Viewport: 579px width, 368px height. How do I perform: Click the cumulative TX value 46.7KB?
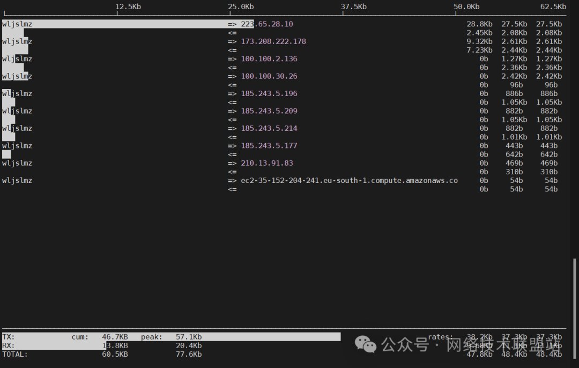pyautogui.click(x=115, y=336)
